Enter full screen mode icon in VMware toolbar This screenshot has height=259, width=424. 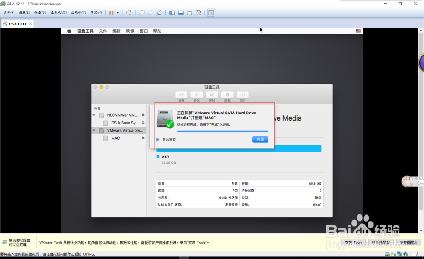click(x=190, y=13)
